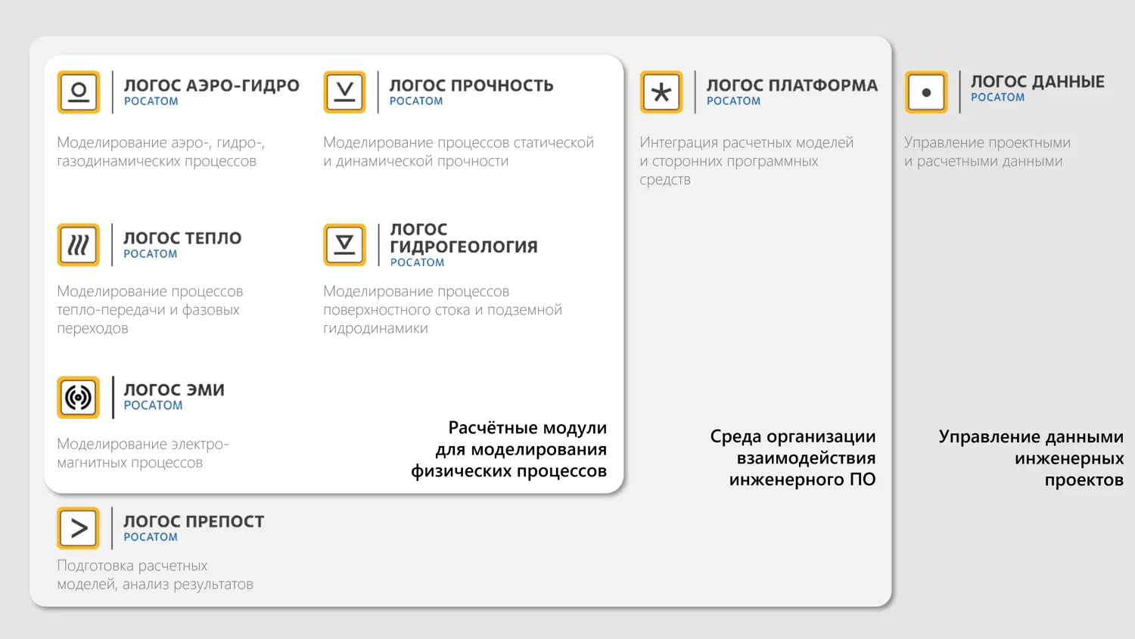Viewport: 1135px width, 639px height.
Task: Click the Логос Платформа asterisk icon
Action: point(661,92)
